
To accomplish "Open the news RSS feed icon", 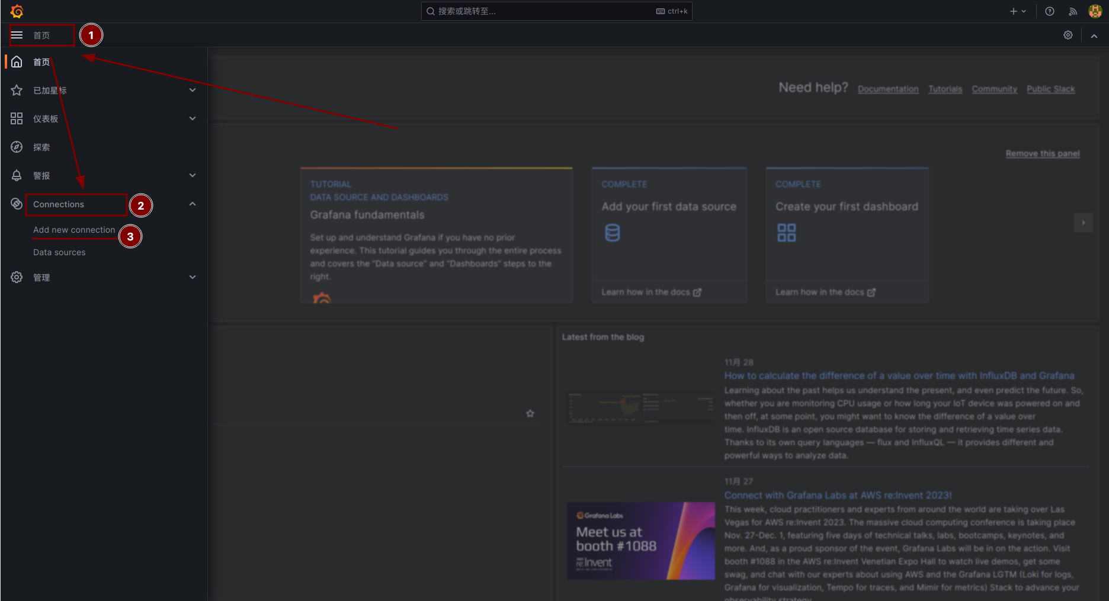I will [1072, 11].
